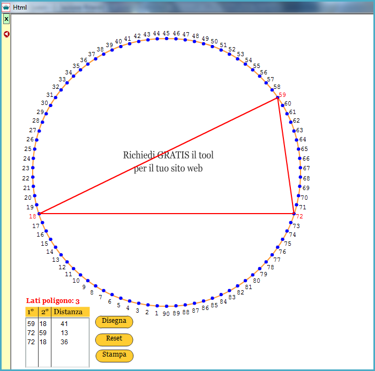Click distance value 41 in table

pyautogui.click(x=64, y=324)
